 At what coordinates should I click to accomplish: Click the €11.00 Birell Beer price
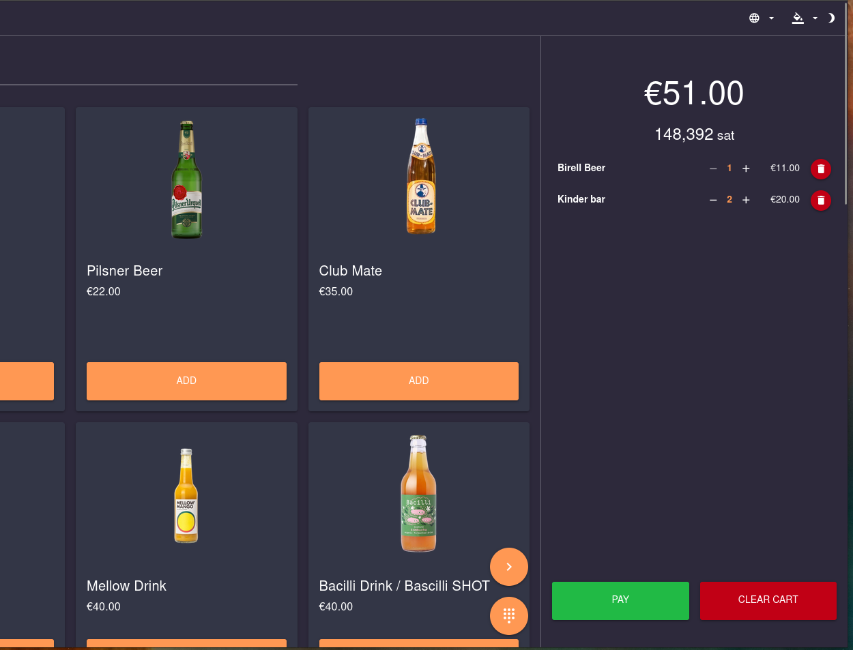pos(785,168)
